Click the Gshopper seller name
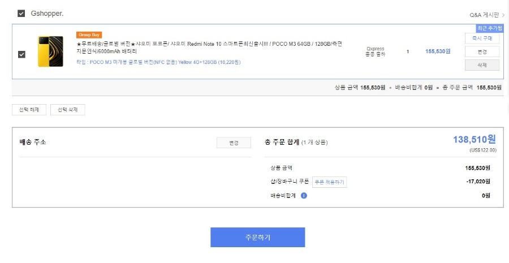The width and height of the screenshot is (509, 263). [47, 14]
